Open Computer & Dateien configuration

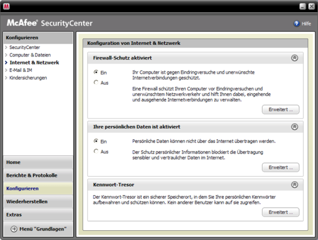[x=30, y=55]
